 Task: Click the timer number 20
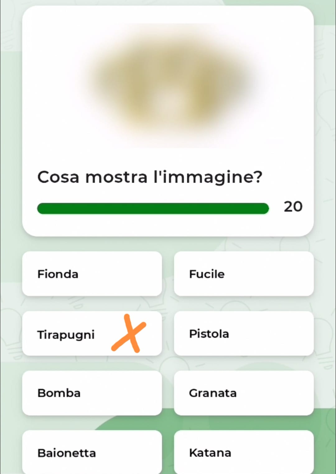coord(293,207)
